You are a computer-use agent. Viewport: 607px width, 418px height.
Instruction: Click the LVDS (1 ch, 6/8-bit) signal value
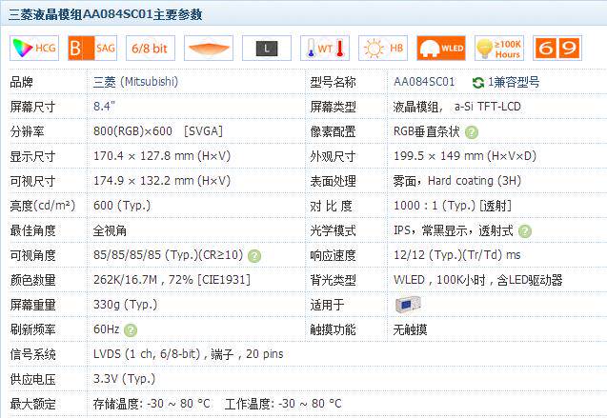click(188, 354)
